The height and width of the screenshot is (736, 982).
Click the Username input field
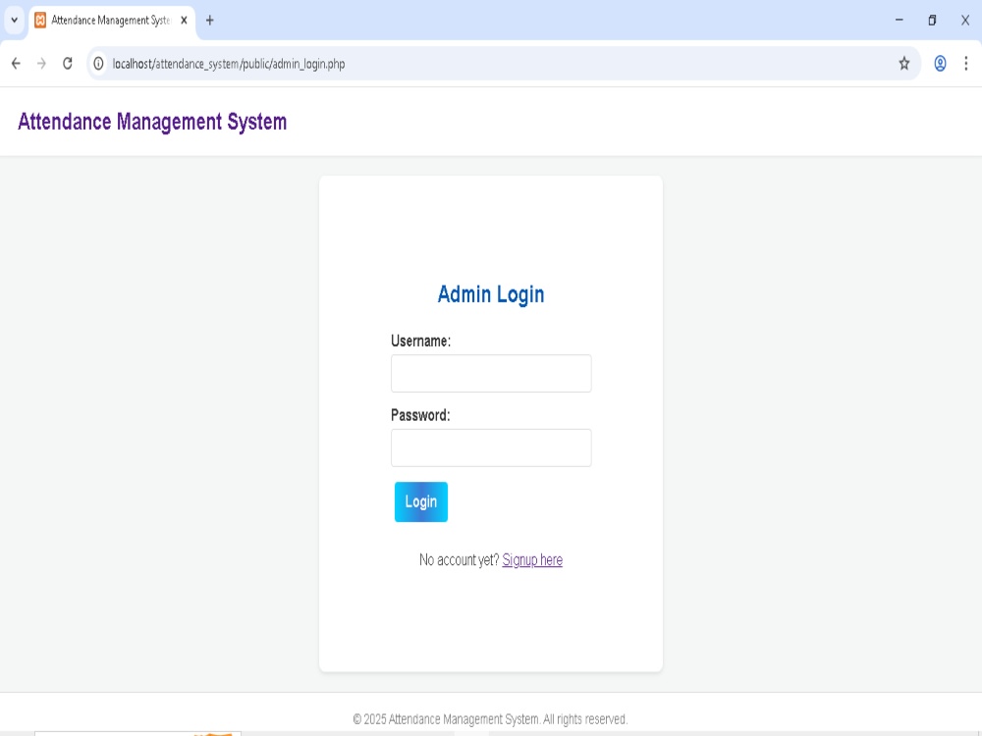491,374
